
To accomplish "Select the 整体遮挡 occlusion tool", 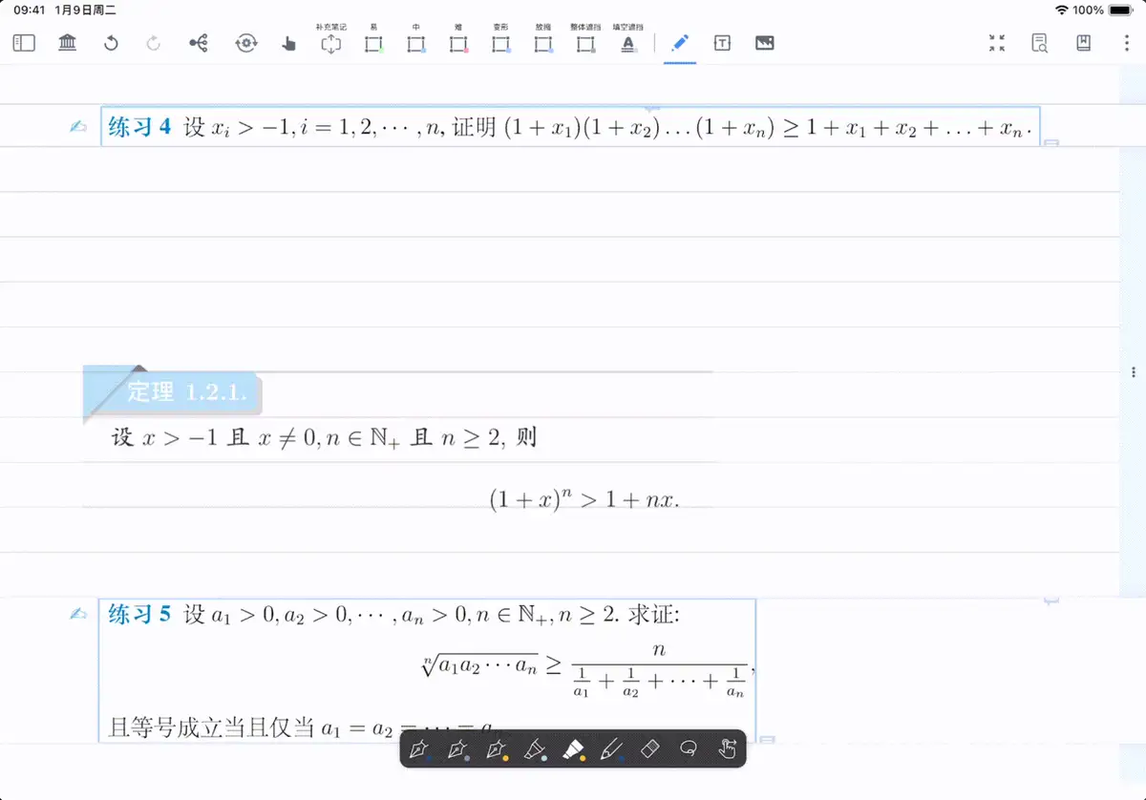I will click(585, 39).
